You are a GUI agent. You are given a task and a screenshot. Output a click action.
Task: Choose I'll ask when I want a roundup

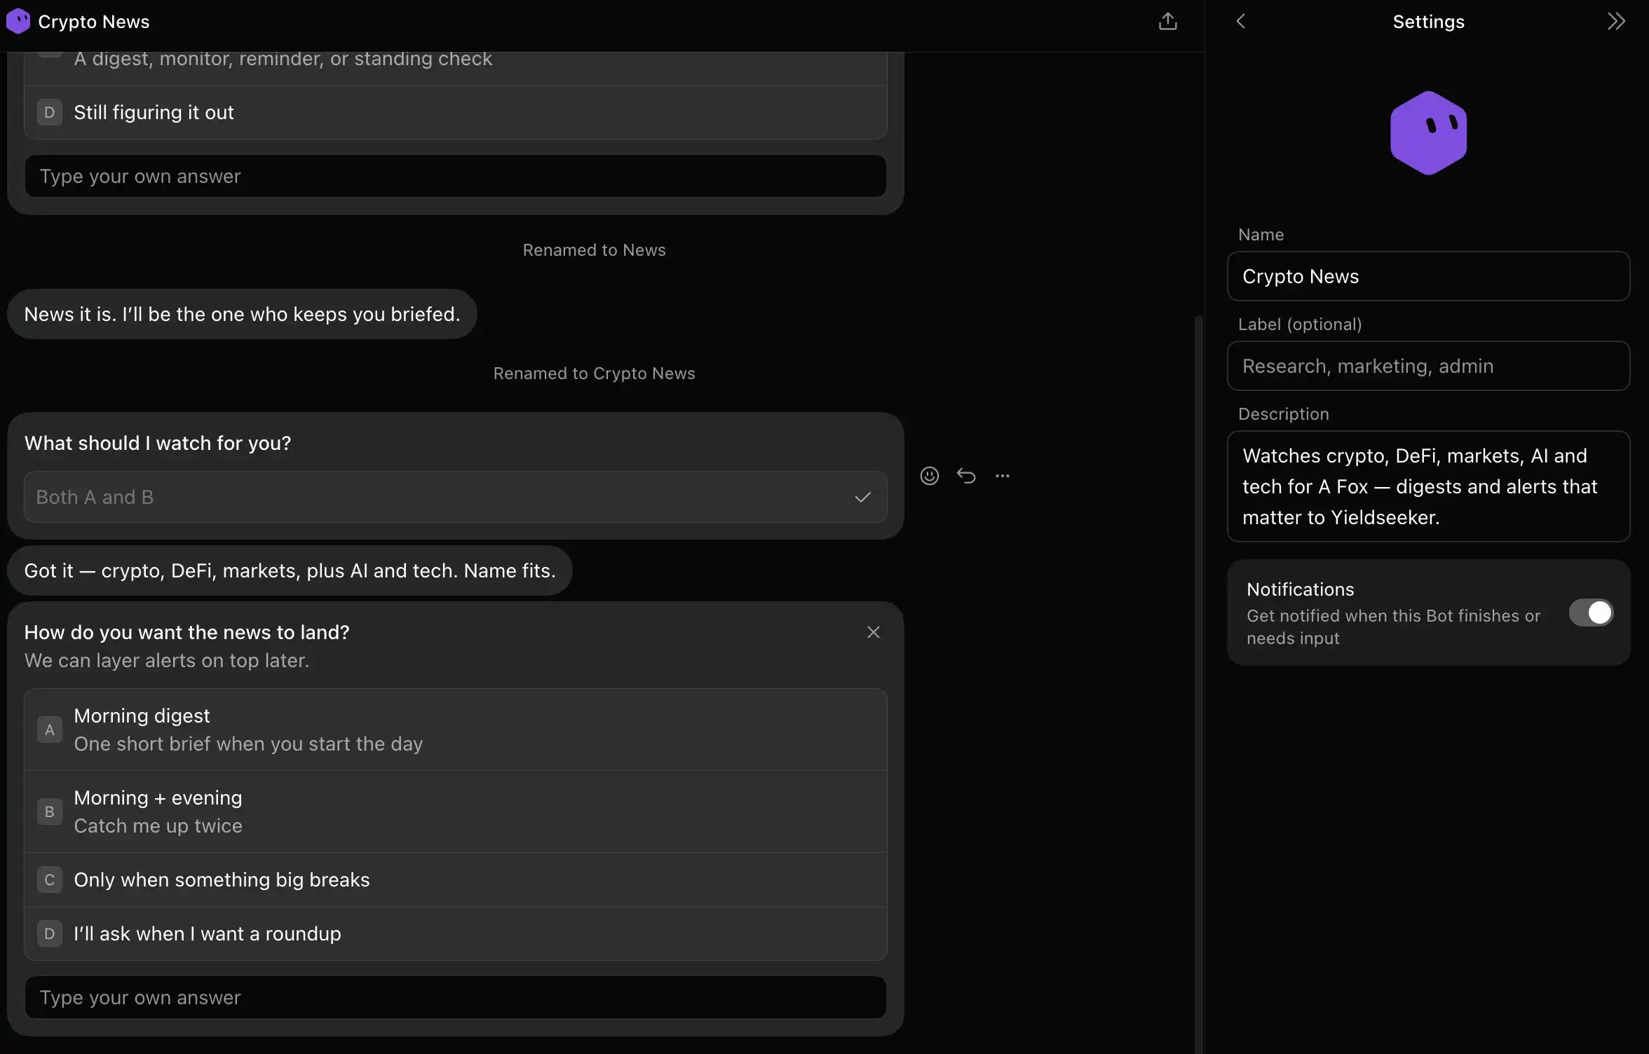tap(456, 933)
